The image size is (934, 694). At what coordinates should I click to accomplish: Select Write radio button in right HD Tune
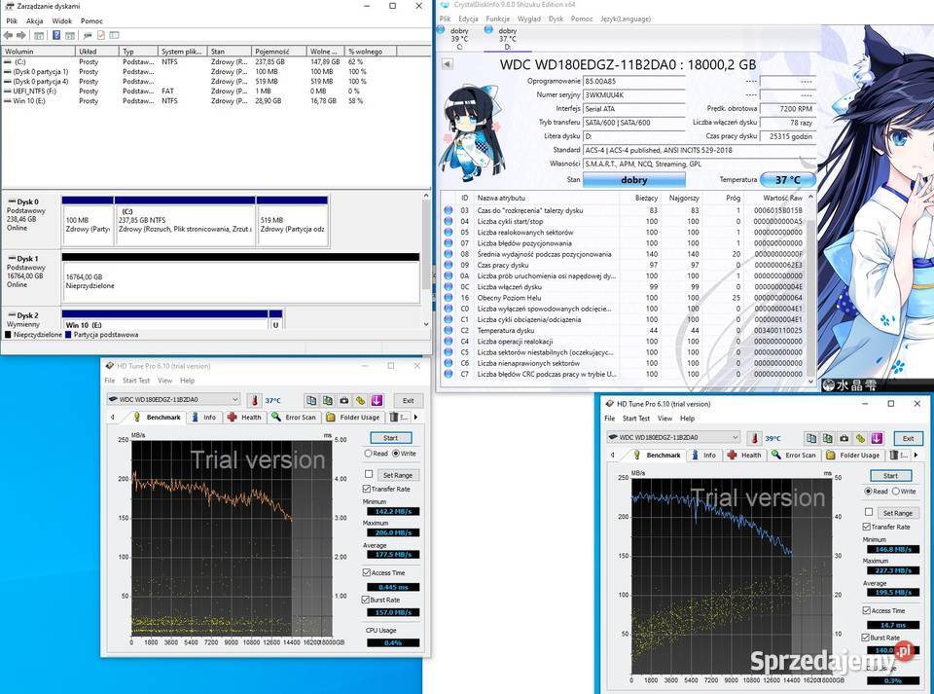895,492
